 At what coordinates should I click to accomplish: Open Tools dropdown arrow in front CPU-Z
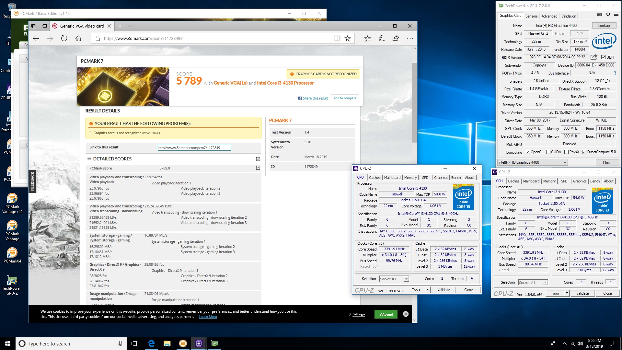coord(428,290)
